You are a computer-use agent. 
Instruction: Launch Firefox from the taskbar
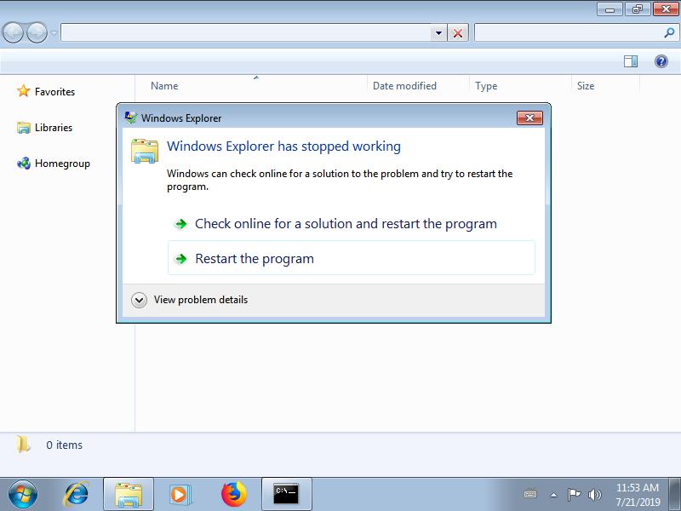tap(233, 494)
